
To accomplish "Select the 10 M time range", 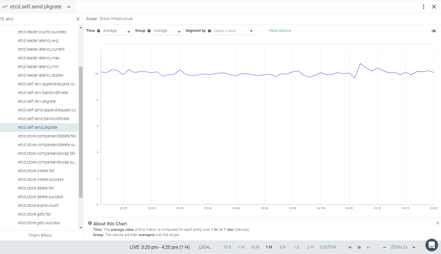I will [x=255, y=247].
